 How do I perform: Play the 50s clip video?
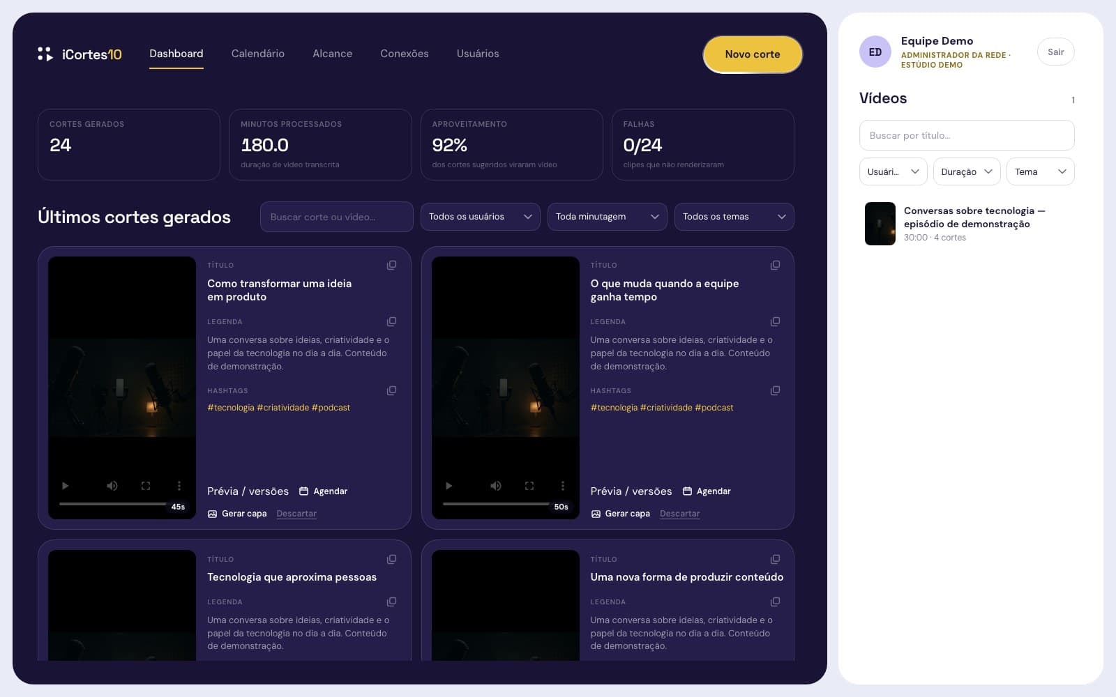tap(449, 486)
